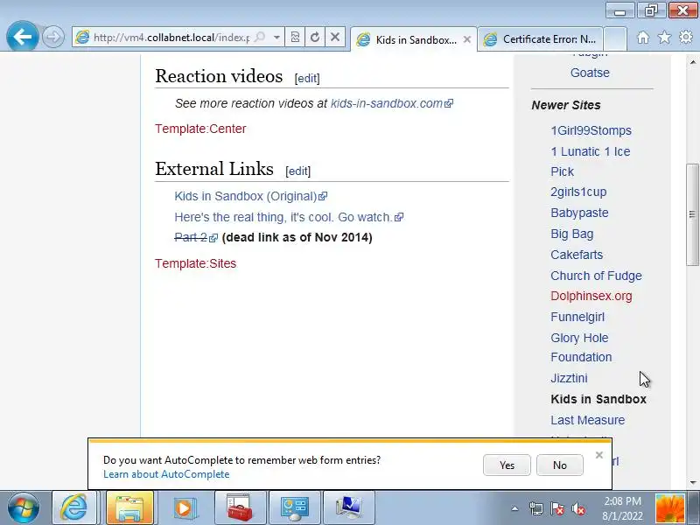
Task: Open the red toolbox taskbar icon
Action: (x=239, y=507)
